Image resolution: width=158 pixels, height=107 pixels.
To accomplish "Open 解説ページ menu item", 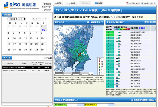I will [46, 7].
